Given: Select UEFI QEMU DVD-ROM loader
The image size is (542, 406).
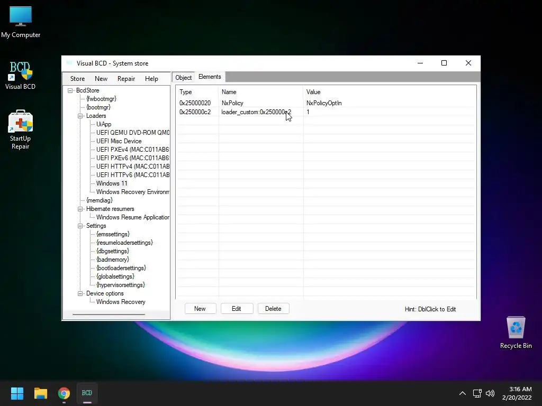Looking at the screenshot, I should 133,133.
